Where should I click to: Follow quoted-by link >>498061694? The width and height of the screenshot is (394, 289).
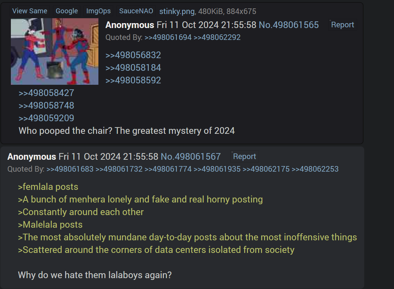[x=168, y=37]
